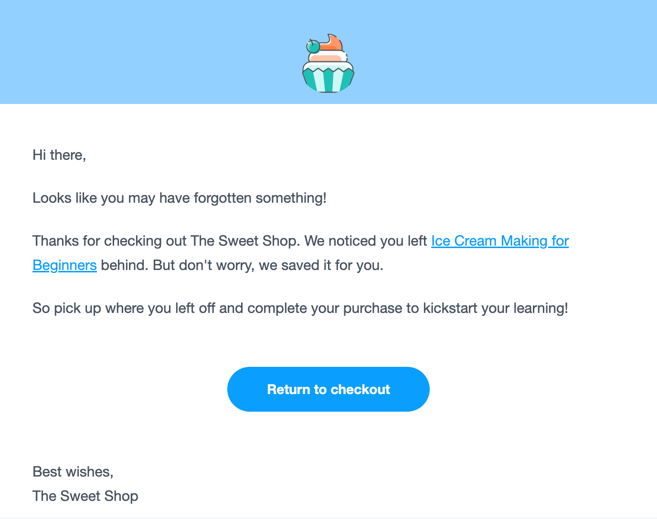Click the Best wishes, closing line
657x519 pixels.
pos(73,472)
